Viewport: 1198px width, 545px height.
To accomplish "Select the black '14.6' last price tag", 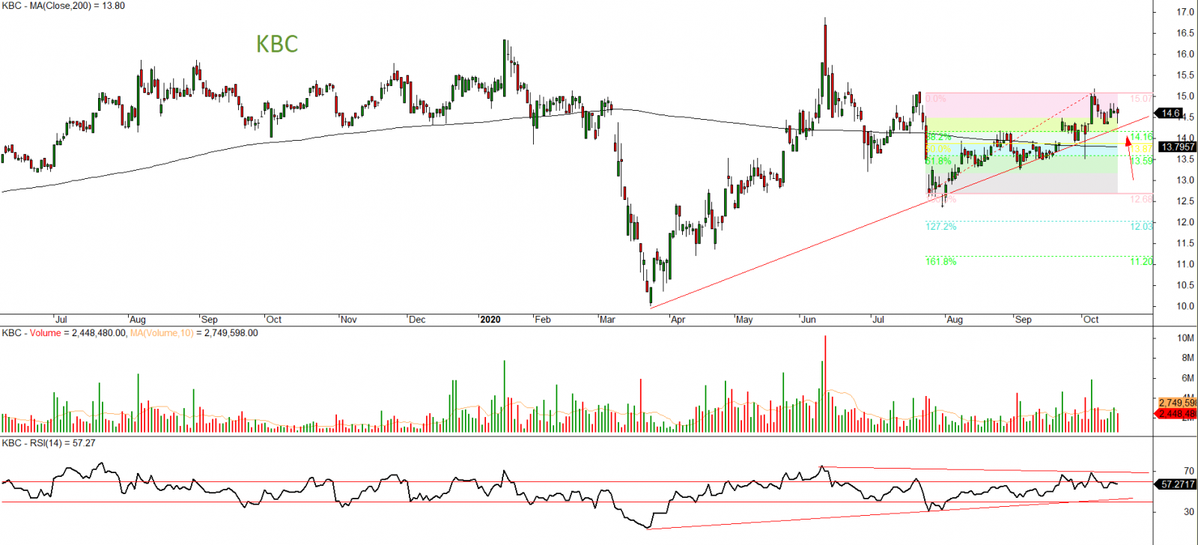I will (x=1170, y=114).
